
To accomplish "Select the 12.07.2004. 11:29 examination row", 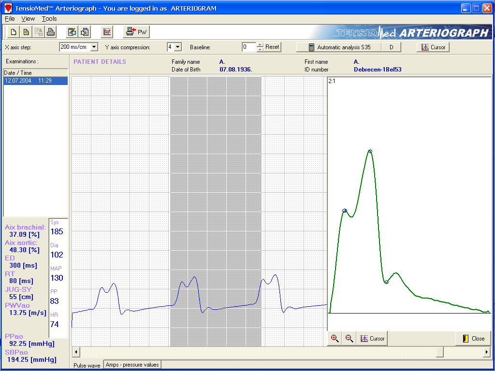I will (x=35, y=81).
